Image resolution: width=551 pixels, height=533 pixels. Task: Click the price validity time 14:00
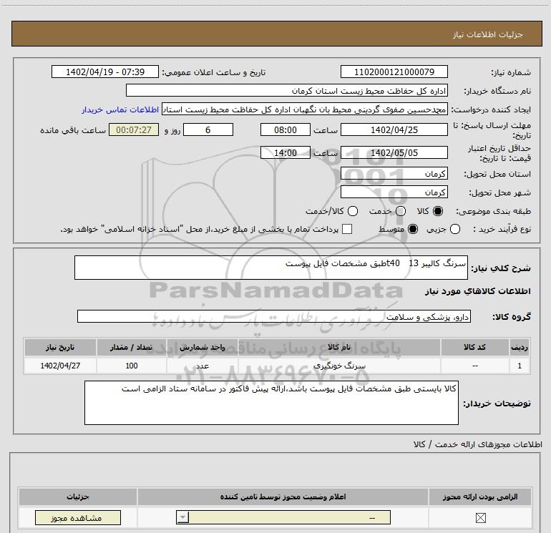(x=286, y=153)
